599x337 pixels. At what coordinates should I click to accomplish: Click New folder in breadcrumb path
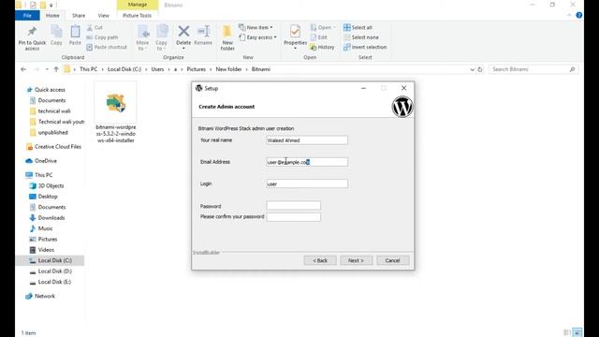(x=228, y=69)
